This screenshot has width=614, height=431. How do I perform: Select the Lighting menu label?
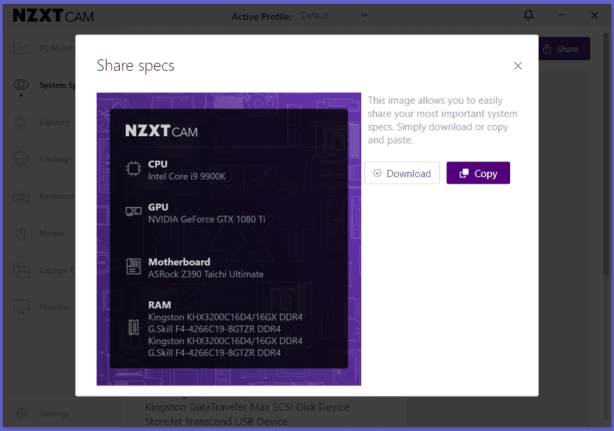pyautogui.click(x=54, y=122)
